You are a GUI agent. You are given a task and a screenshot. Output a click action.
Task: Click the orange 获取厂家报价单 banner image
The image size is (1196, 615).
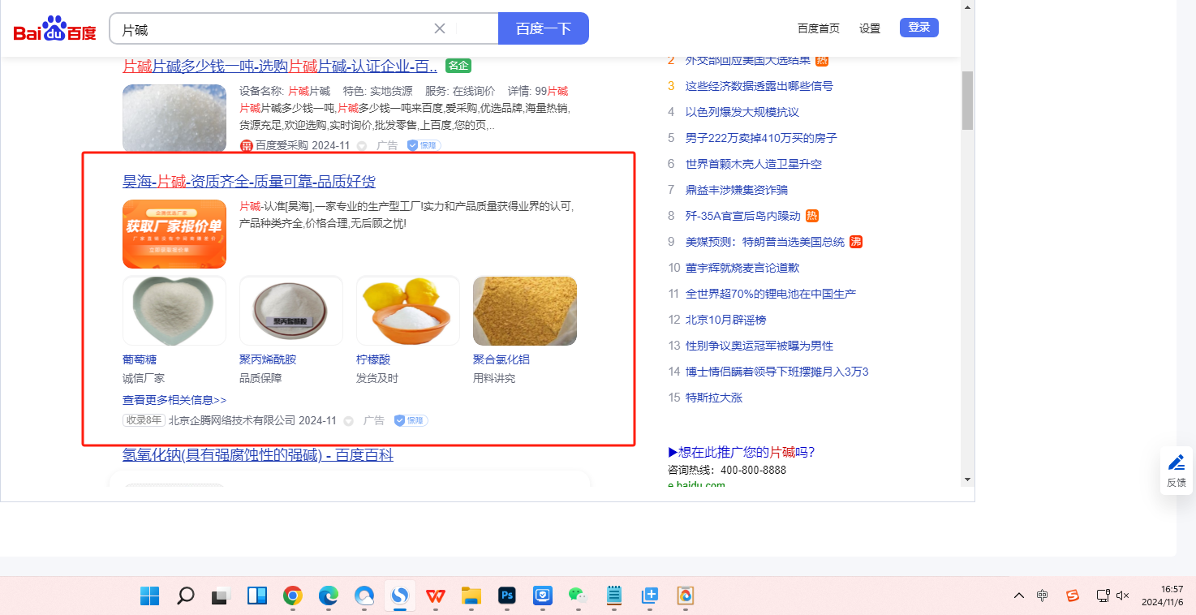(174, 234)
